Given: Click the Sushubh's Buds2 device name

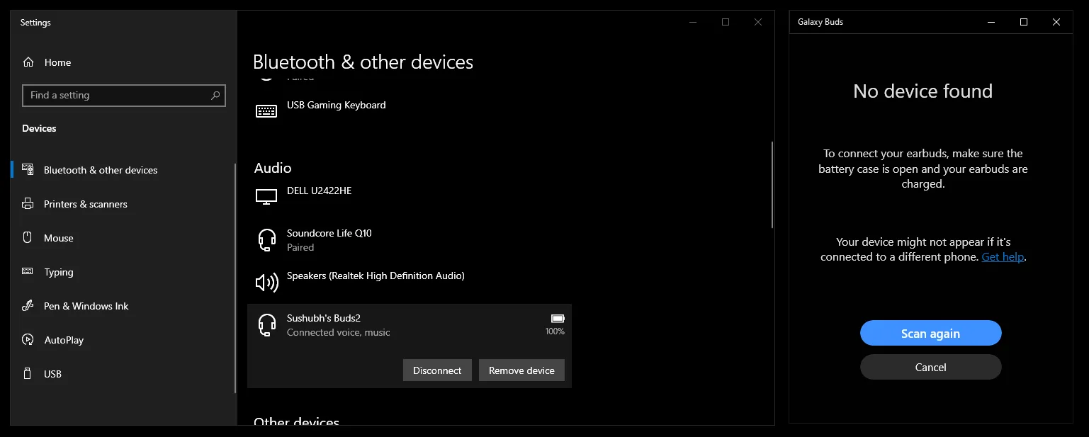Looking at the screenshot, I should (324, 318).
